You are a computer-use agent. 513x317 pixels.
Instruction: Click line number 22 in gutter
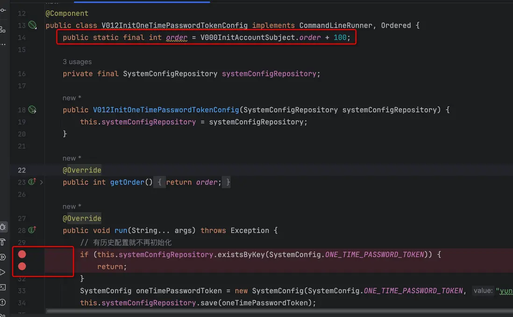21,170
